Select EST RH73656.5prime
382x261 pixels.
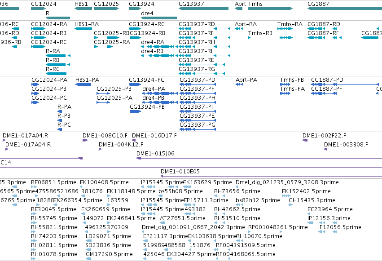(220, 196)
